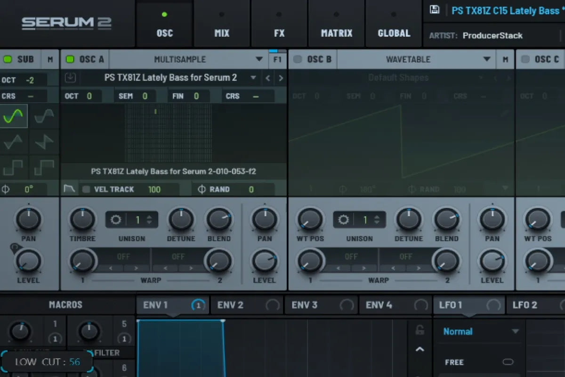Adjust the OSC A unison voice count stepper
Image resolution: width=565 pixels, height=377 pixels.
(149, 220)
